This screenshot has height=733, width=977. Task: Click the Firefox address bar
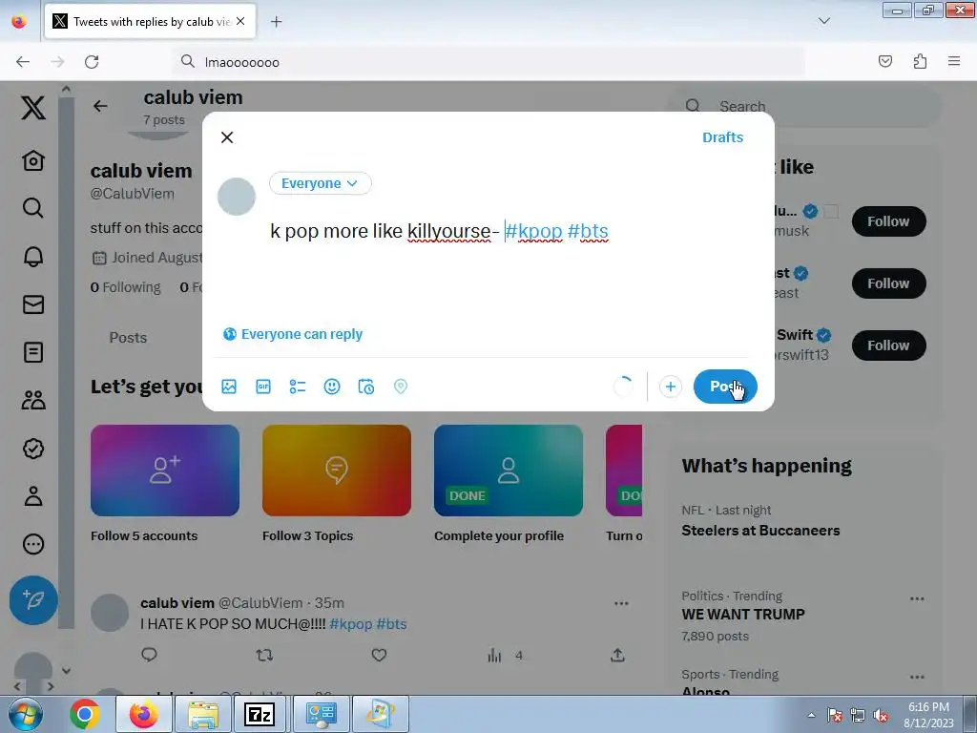489,62
